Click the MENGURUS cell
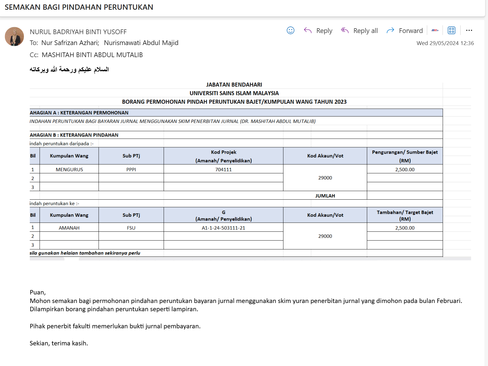The width and height of the screenshot is (488, 366). pyautogui.click(x=69, y=169)
